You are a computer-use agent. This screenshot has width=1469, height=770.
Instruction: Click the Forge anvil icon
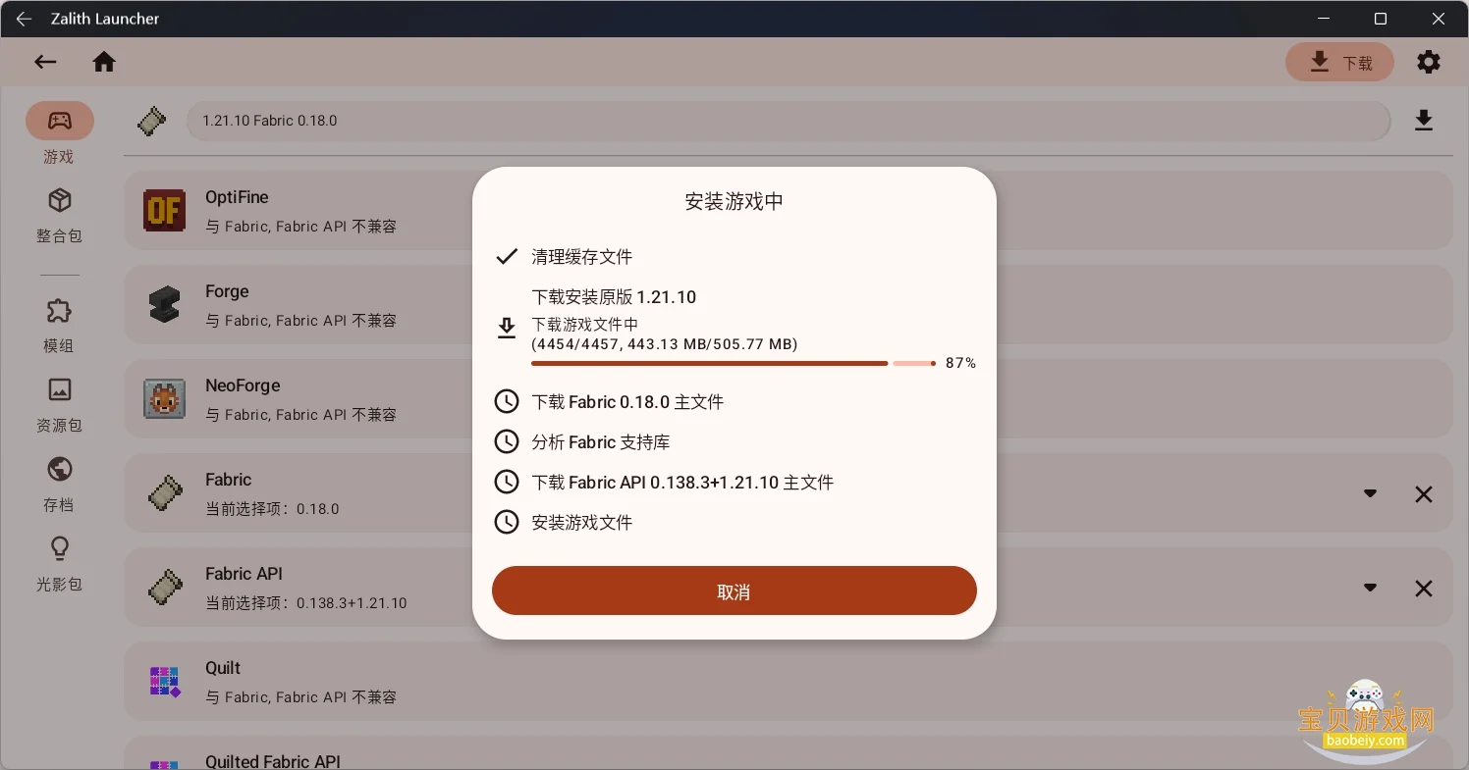pyautogui.click(x=164, y=305)
